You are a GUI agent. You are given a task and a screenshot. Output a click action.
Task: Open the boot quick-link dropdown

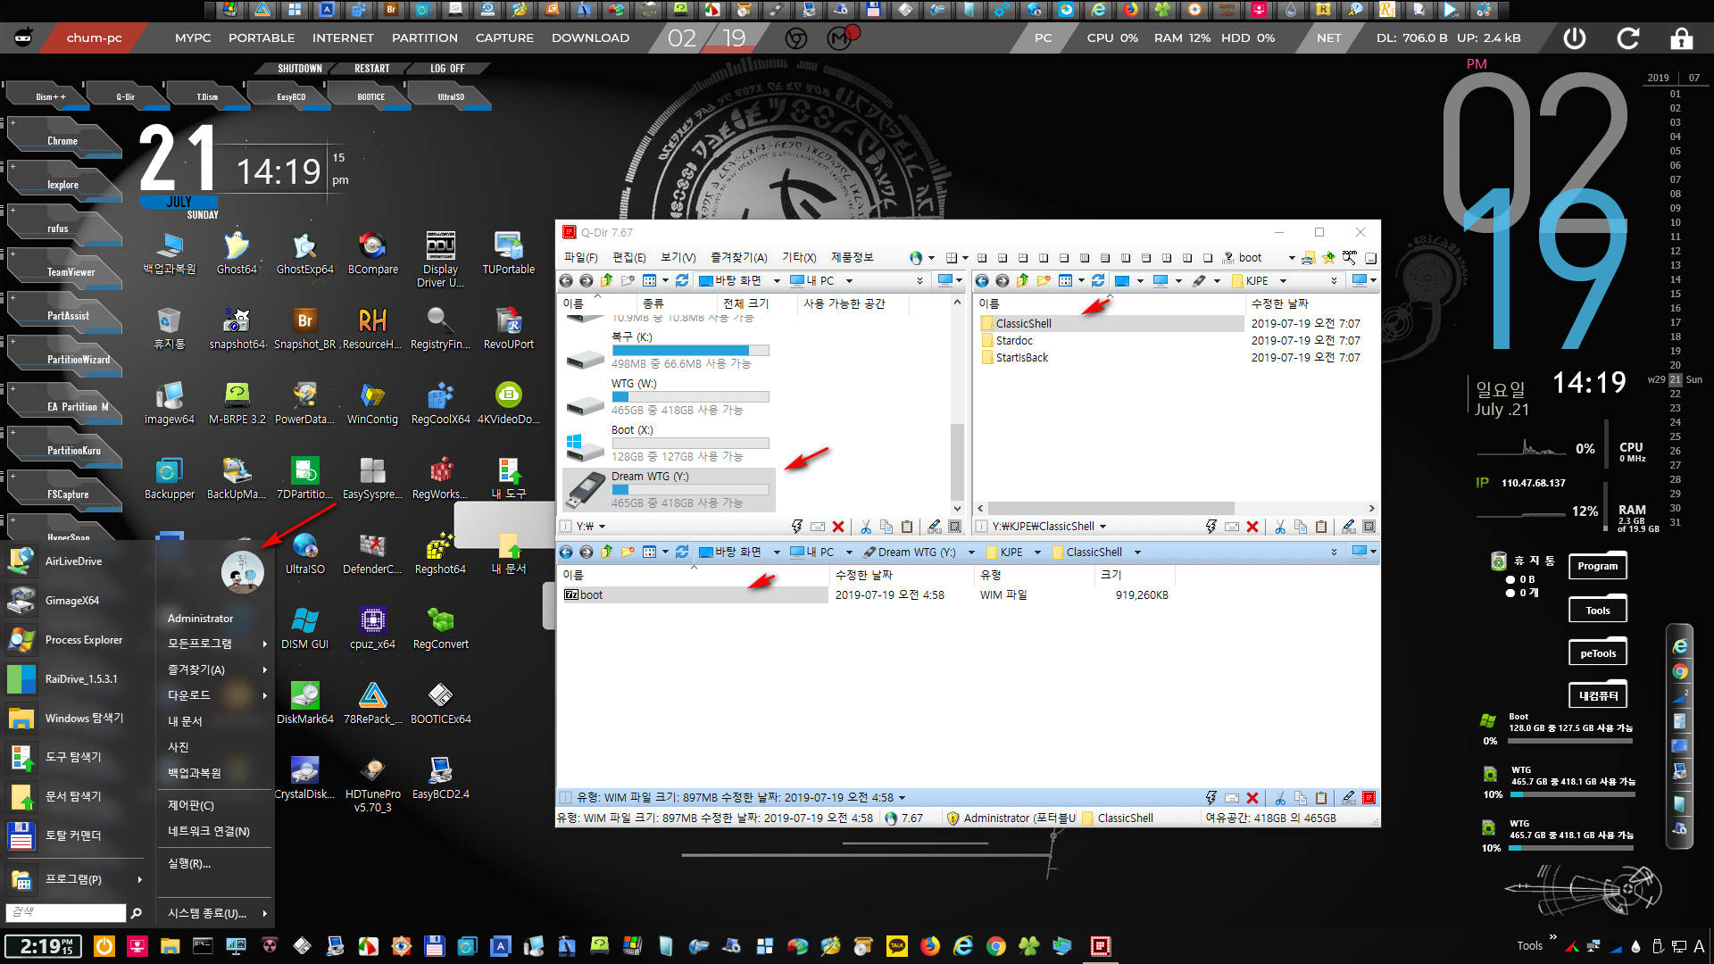tap(1291, 258)
